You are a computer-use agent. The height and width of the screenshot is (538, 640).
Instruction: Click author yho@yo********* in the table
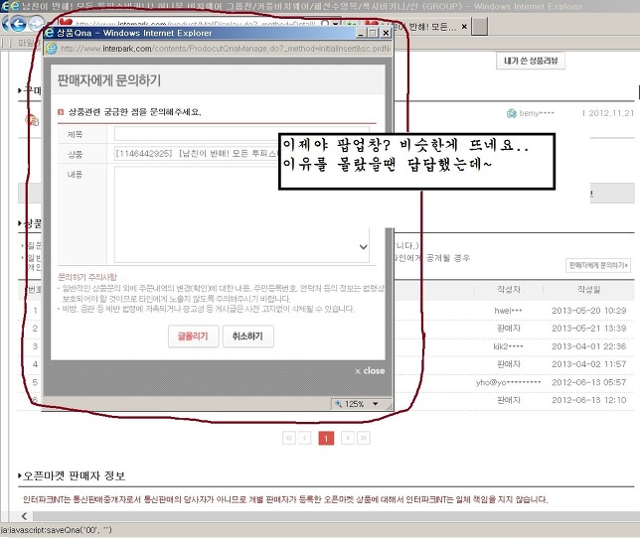[508, 382]
